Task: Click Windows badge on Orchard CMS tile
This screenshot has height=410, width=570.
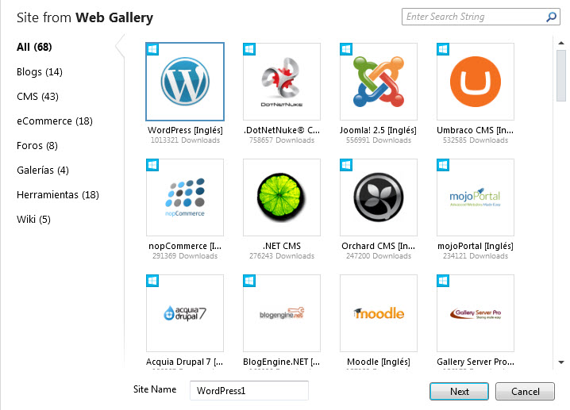Action: pos(346,165)
